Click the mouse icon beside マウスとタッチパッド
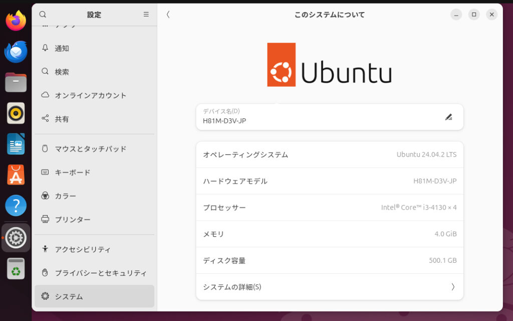 click(x=45, y=148)
